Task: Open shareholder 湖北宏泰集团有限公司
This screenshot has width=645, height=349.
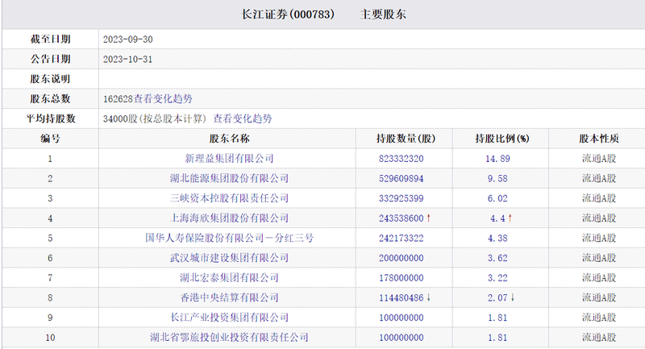Action: pyautogui.click(x=229, y=278)
